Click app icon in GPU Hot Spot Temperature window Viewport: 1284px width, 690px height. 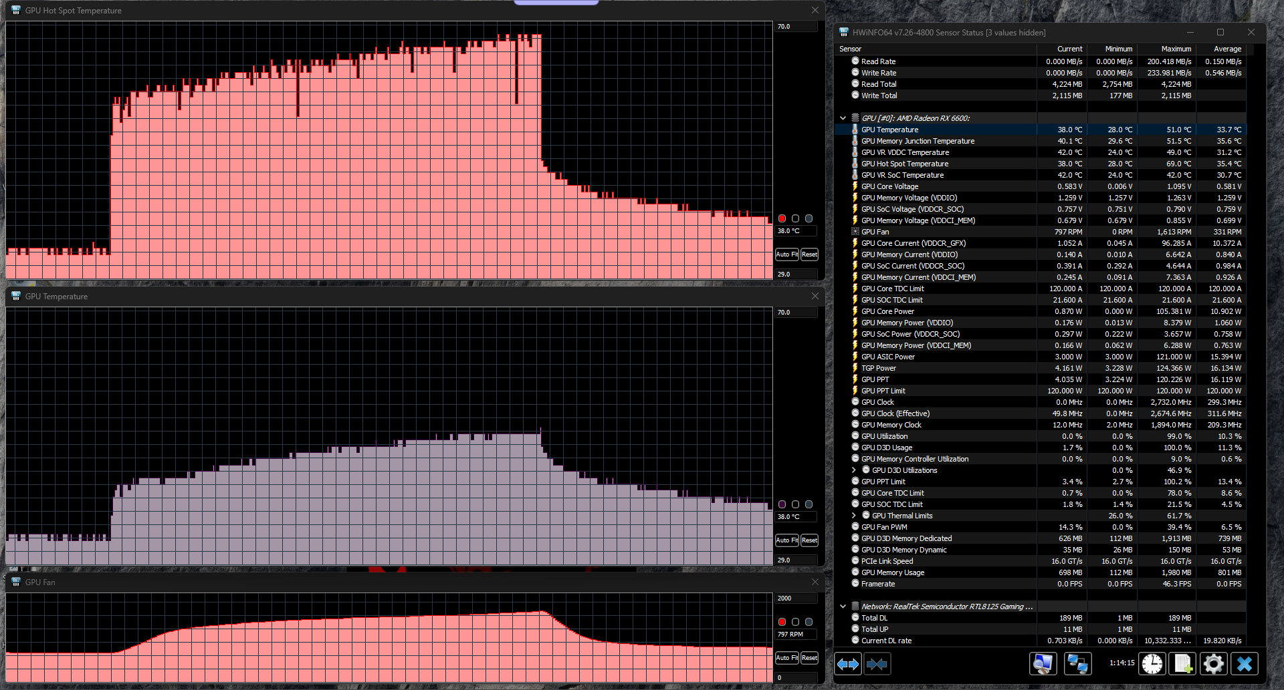(16, 11)
